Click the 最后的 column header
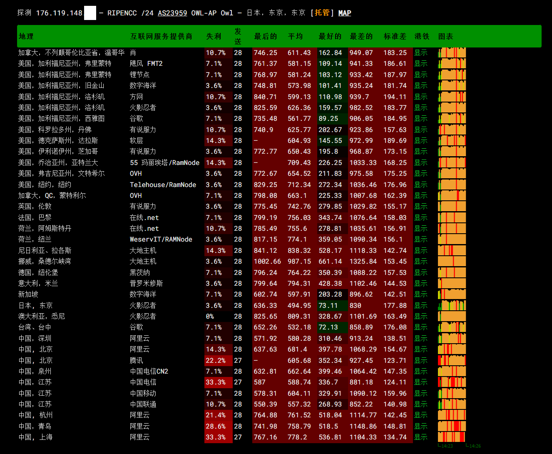This screenshot has height=454, width=552. pyautogui.click(x=265, y=36)
